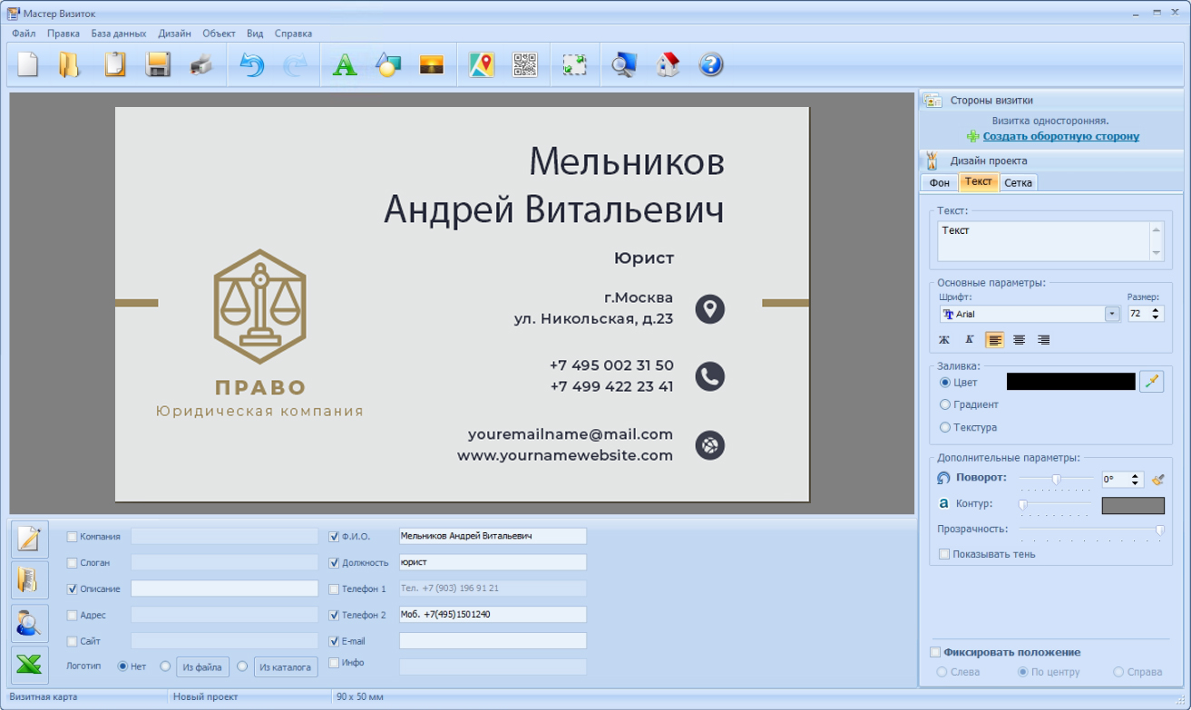This screenshot has width=1191, height=710.
Task: Open data editor pencil icon
Action: (x=29, y=539)
